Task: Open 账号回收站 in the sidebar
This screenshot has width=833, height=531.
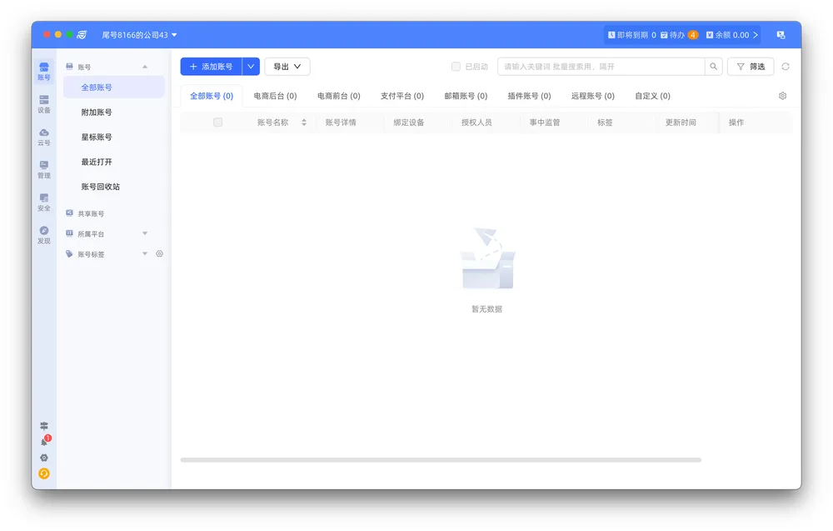Action: (100, 187)
